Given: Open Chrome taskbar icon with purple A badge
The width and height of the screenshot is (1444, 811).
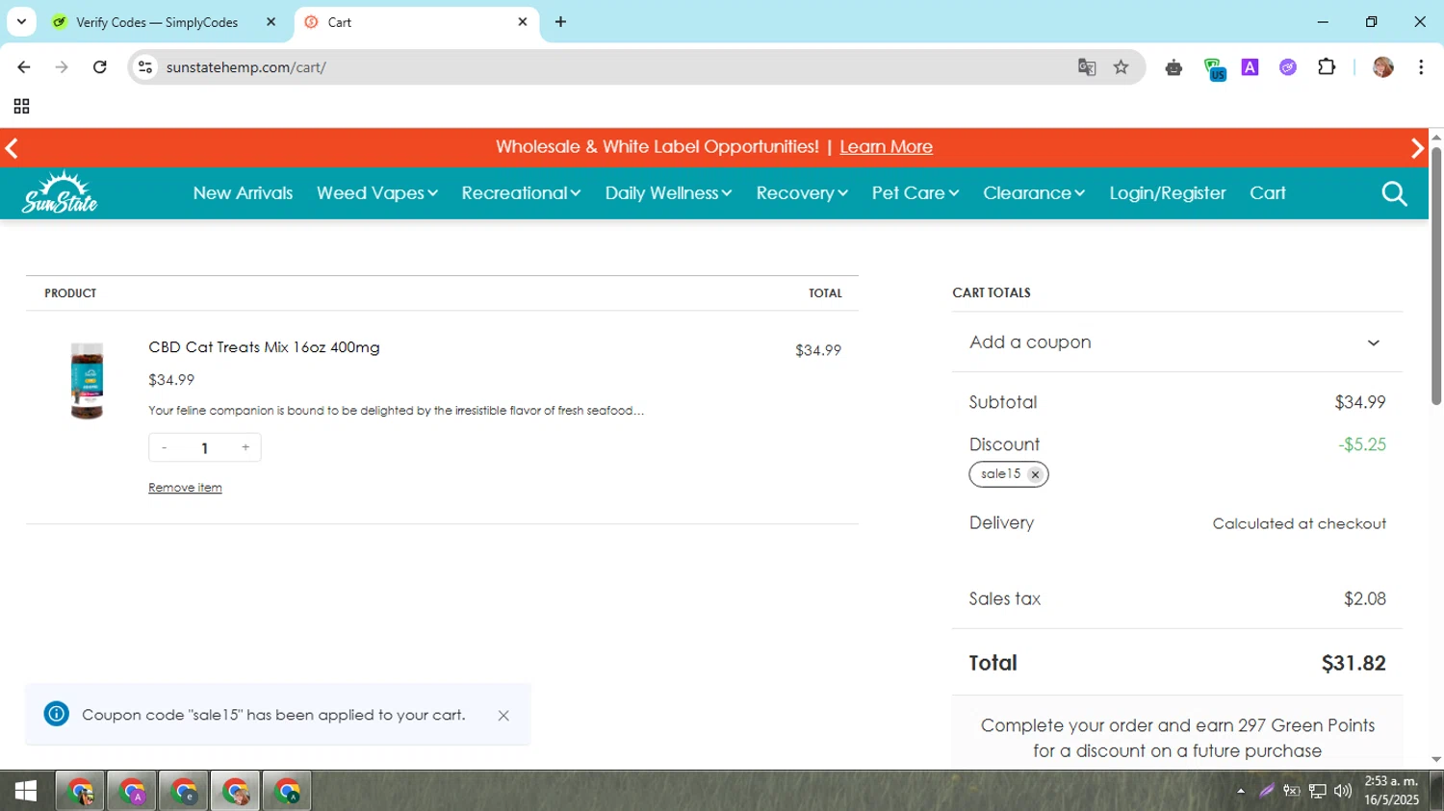Looking at the screenshot, I should click(x=132, y=791).
